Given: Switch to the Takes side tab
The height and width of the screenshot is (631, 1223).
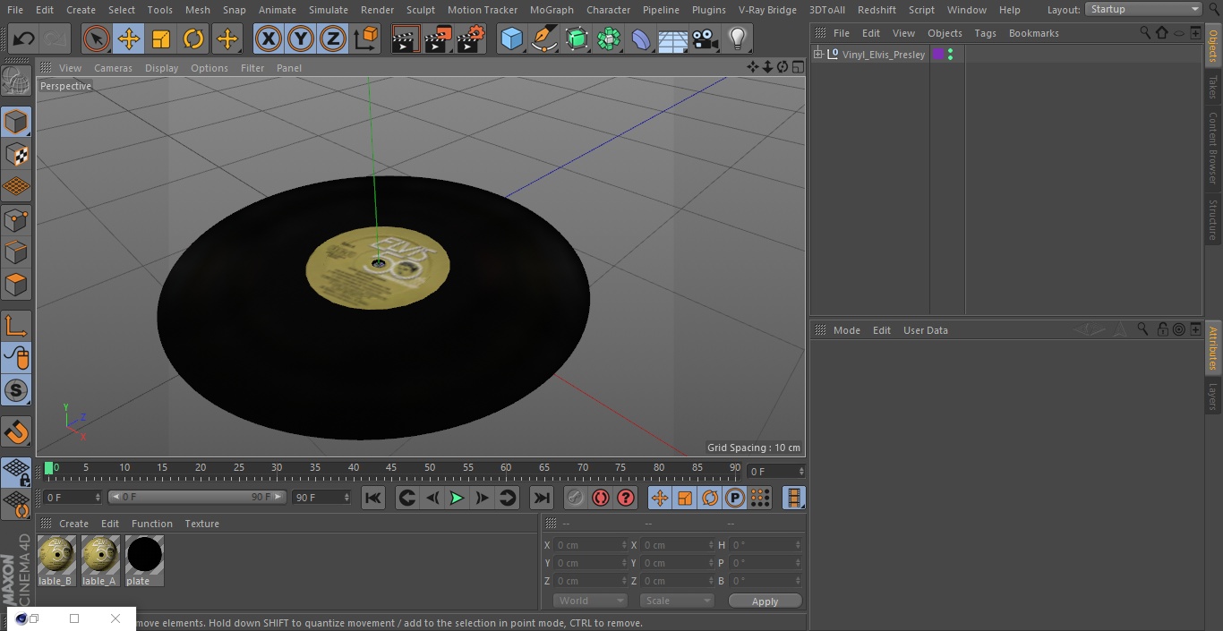Looking at the screenshot, I should [1213, 87].
